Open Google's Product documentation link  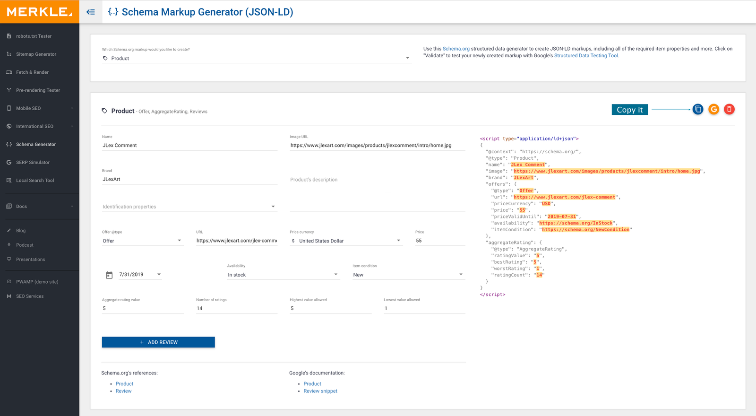point(312,384)
